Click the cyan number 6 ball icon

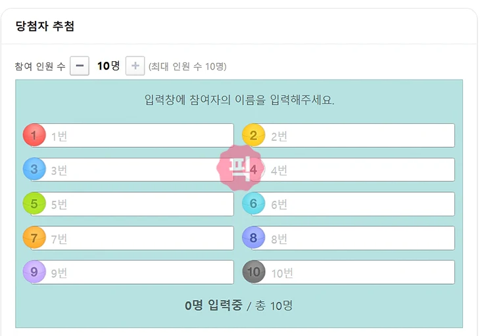pyautogui.click(x=253, y=203)
